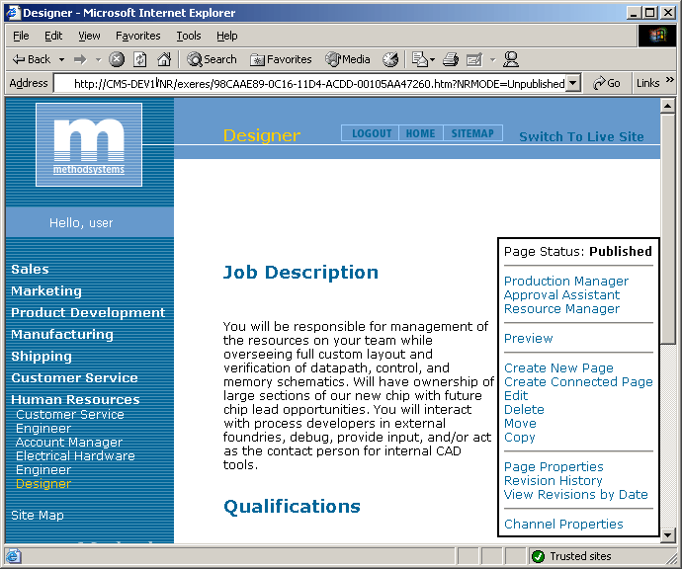Open the Human Resources section link
Image resolution: width=682 pixels, height=569 pixels.
[75, 399]
